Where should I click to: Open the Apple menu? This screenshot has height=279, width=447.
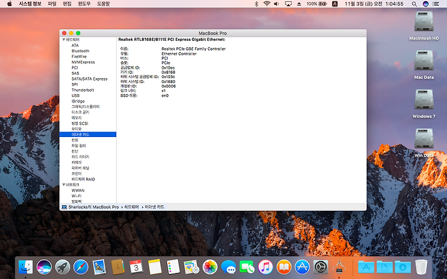(9, 4)
